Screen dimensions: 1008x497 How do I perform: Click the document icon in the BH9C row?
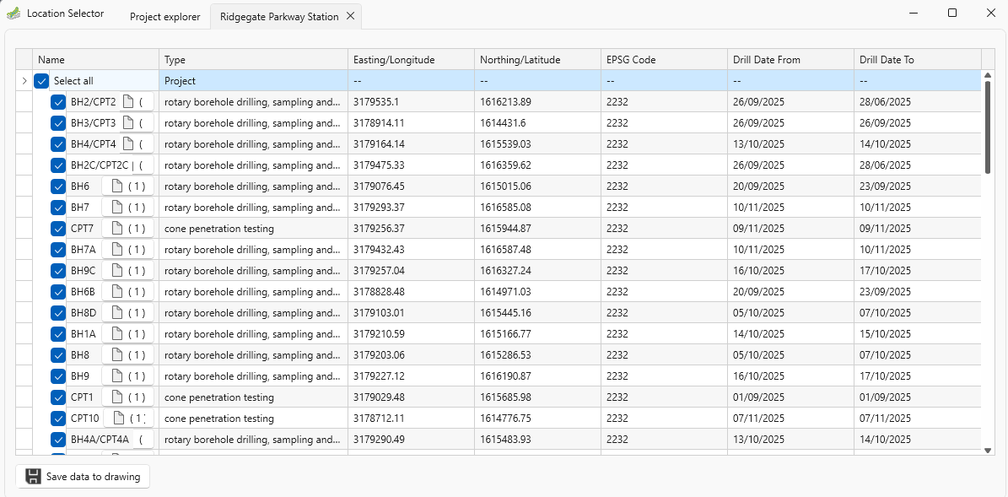[117, 271]
